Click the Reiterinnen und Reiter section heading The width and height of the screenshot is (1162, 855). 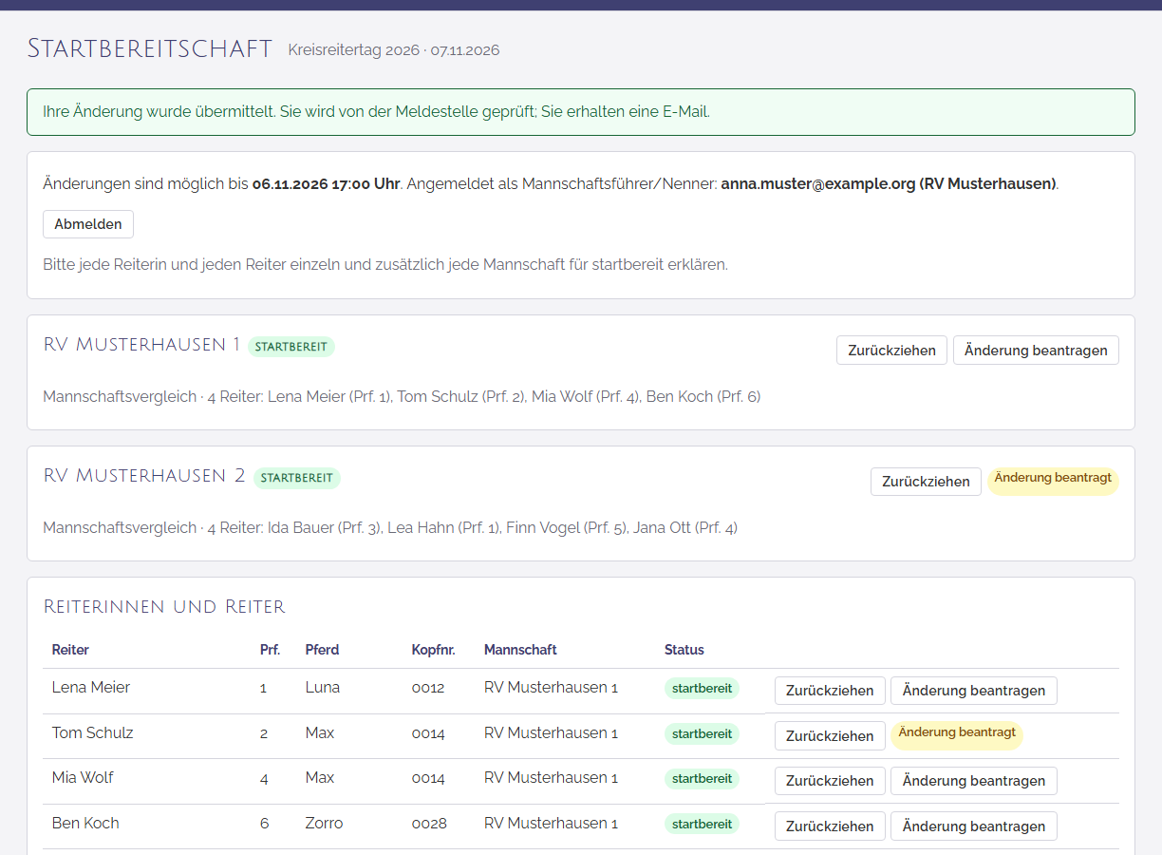164,607
